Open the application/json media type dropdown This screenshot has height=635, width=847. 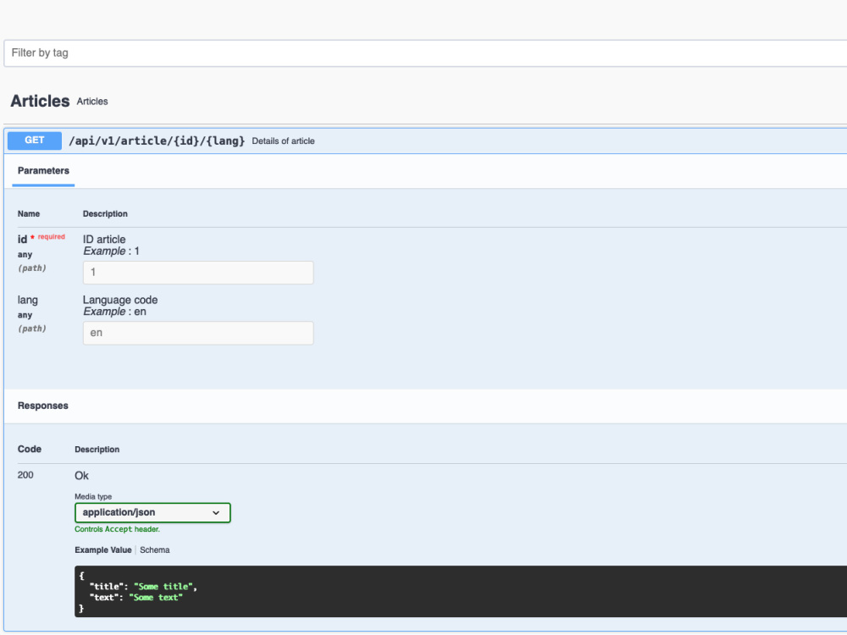152,512
